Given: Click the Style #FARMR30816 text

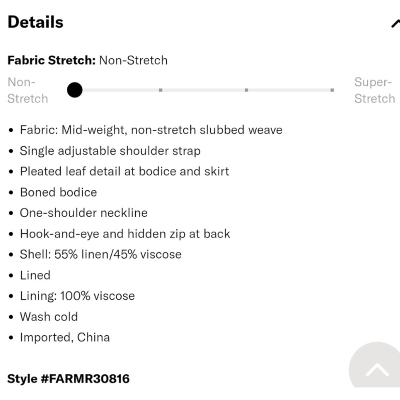Looking at the screenshot, I should click(x=68, y=378).
